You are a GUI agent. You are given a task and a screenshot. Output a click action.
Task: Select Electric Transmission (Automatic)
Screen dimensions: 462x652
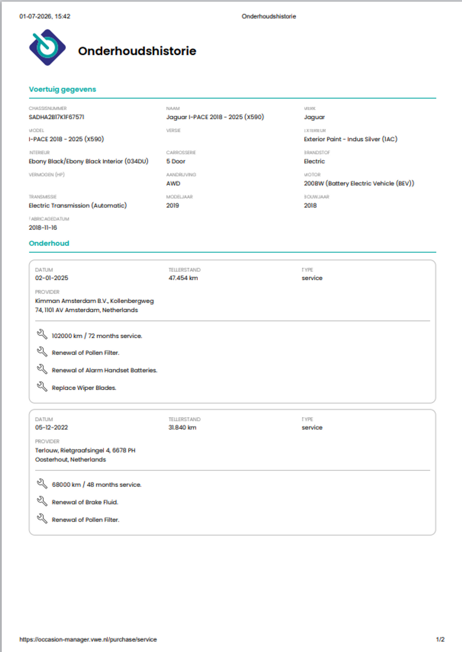pos(78,206)
